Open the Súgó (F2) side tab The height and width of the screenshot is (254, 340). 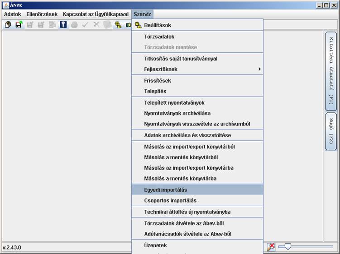pyautogui.click(x=331, y=131)
